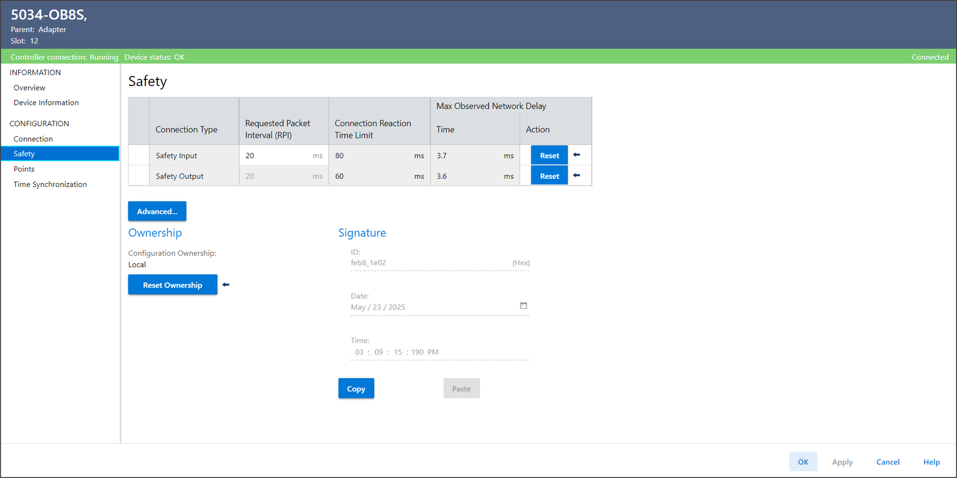
Task: Click the calendar icon in Date field
Action: 523,305
